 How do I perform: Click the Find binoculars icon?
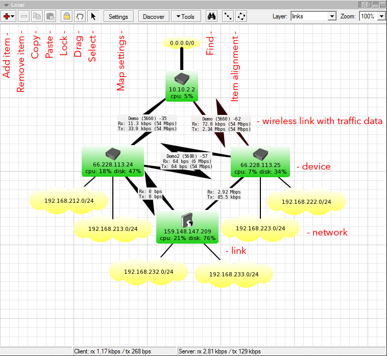click(x=211, y=16)
